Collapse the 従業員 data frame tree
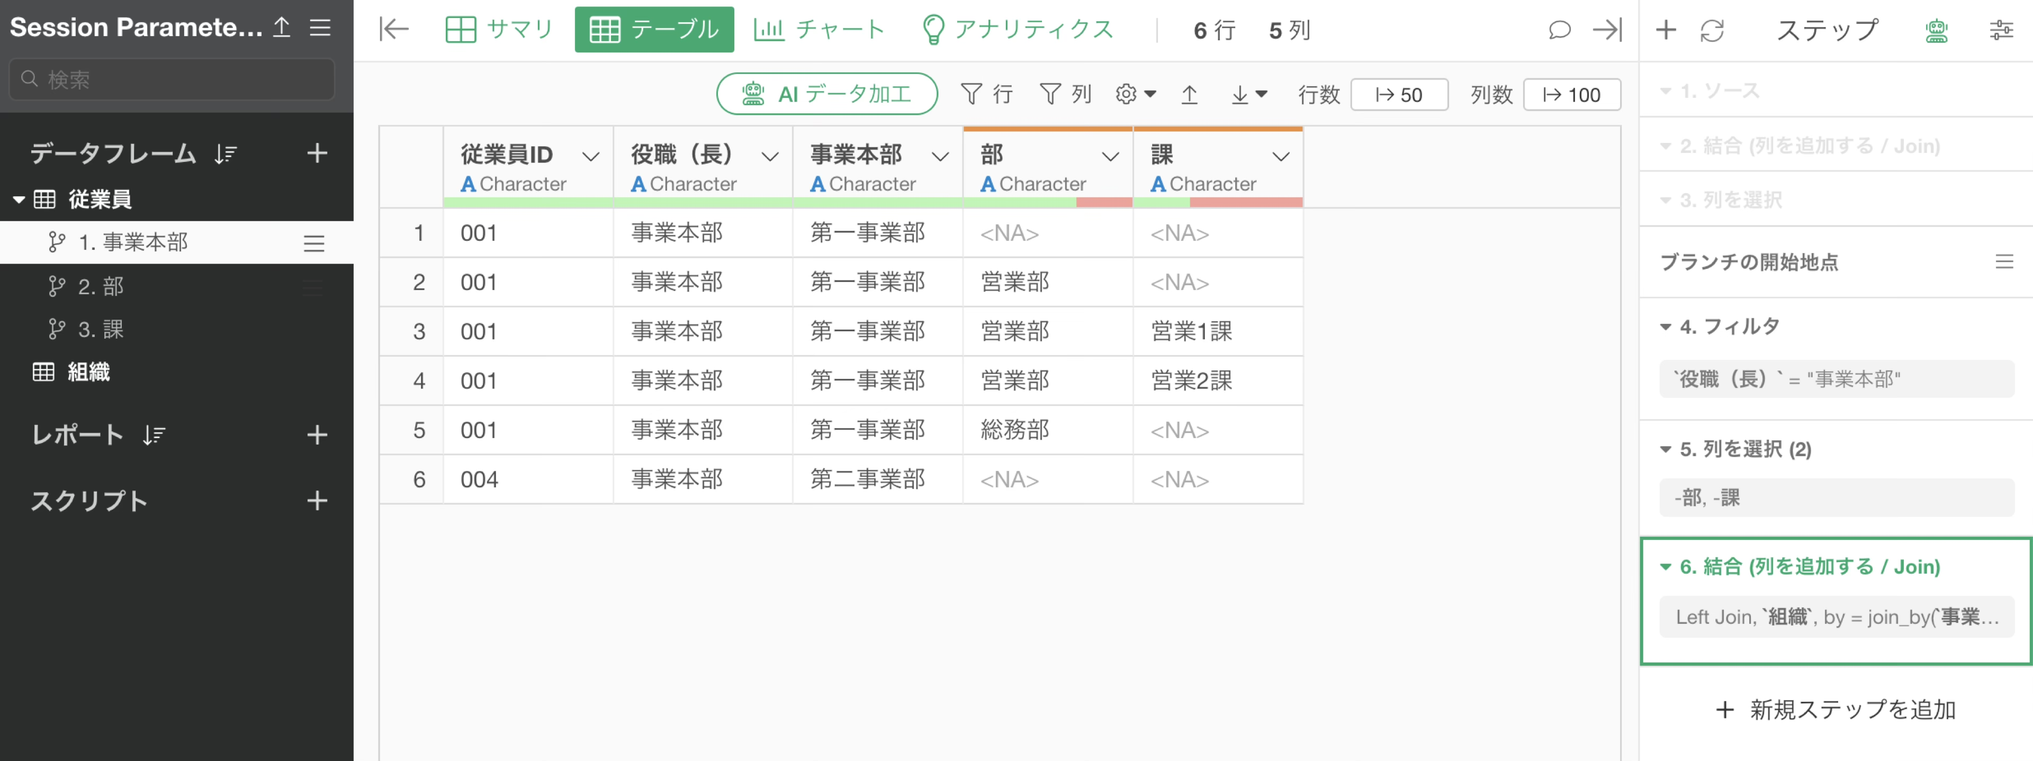The width and height of the screenshot is (2033, 761). [19, 200]
